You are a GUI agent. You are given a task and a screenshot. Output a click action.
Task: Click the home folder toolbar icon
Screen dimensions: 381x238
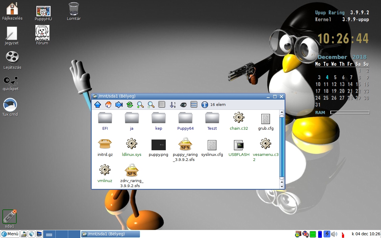[x=108, y=105]
